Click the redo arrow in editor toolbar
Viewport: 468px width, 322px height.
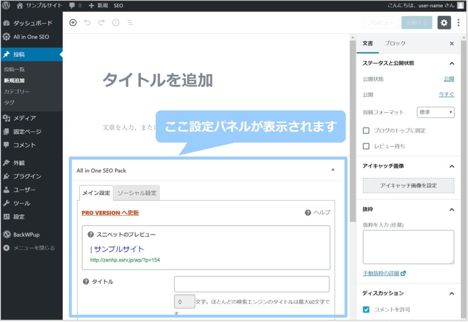(101, 23)
